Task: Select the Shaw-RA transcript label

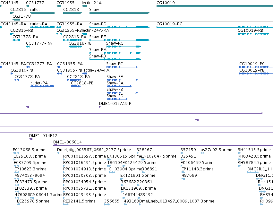Action: (98, 50)
